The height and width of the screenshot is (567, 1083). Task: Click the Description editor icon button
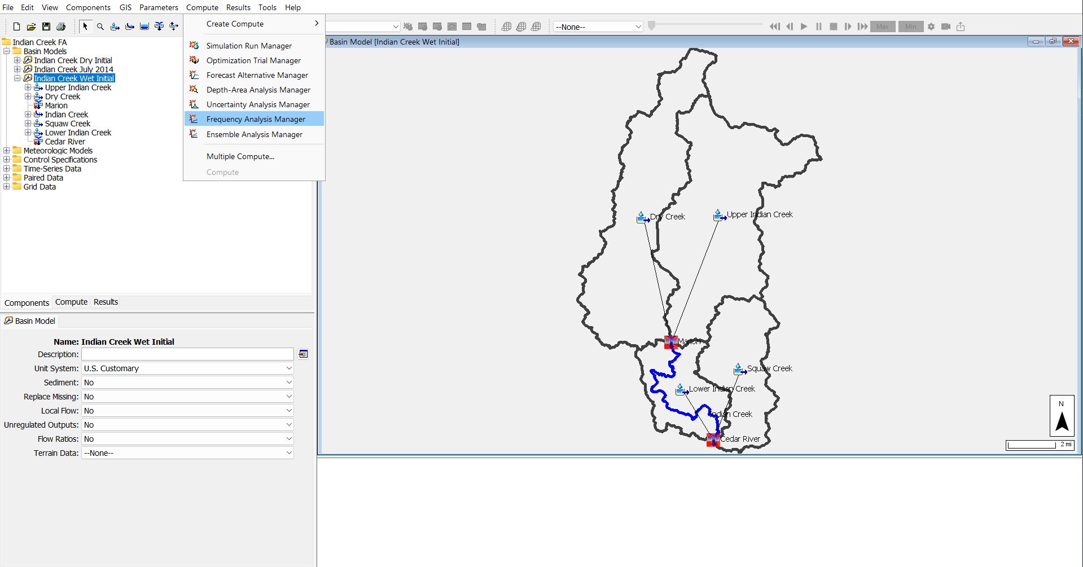[303, 354]
